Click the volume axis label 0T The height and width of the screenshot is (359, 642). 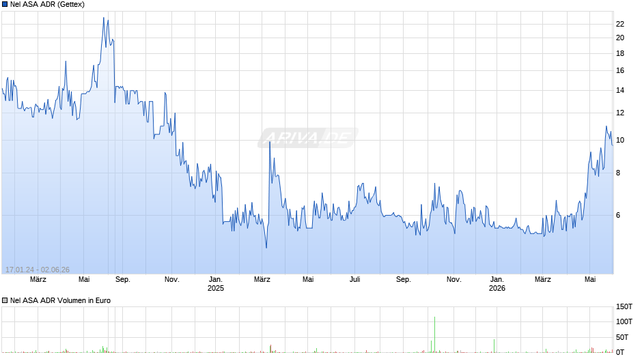[620, 352]
